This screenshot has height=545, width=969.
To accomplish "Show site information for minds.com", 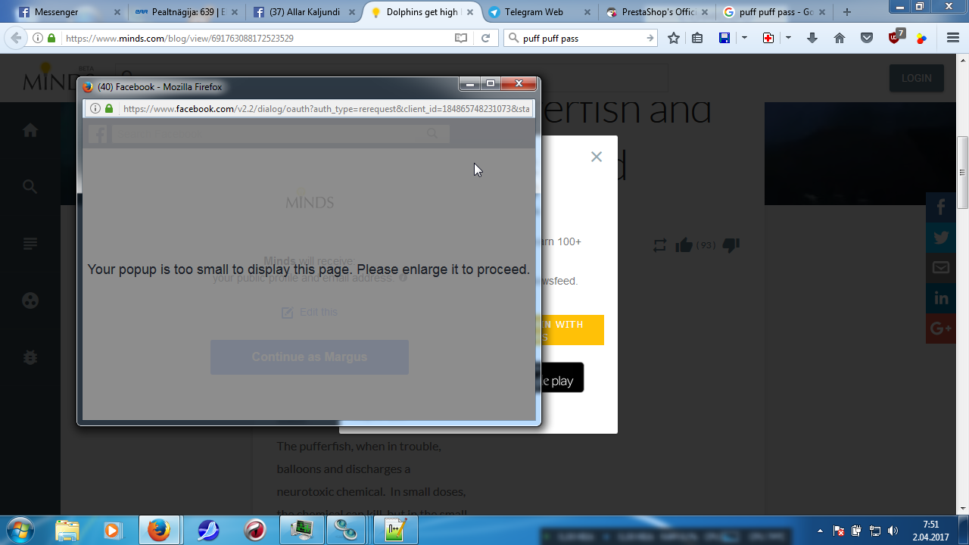I will 38,38.
